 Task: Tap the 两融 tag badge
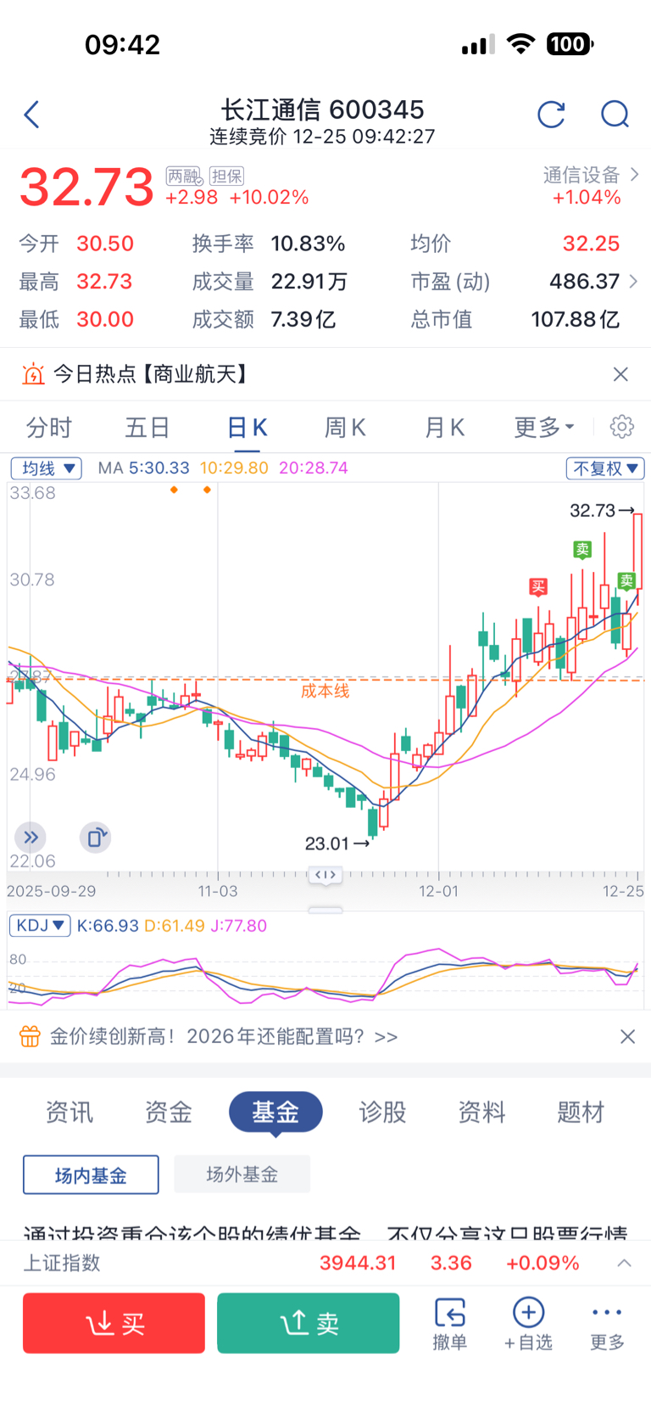tap(184, 176)
